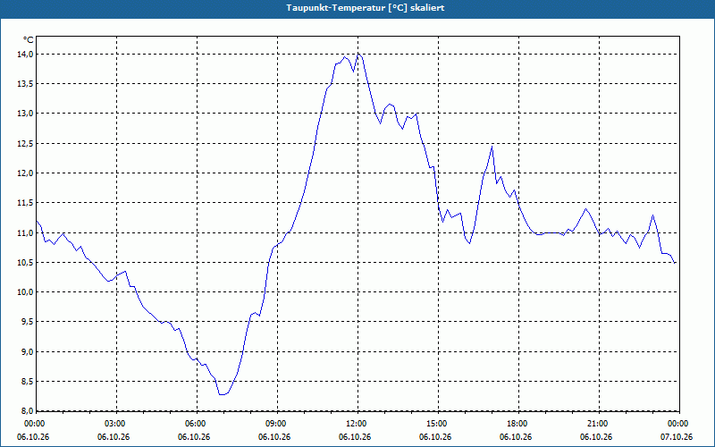Click the 15:00 time label
This screenshot has width=715, height=447.
pyautogui.click(x=438, y=424)
